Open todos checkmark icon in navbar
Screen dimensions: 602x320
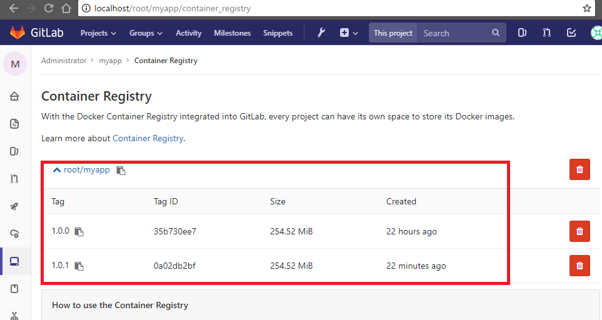571,32
